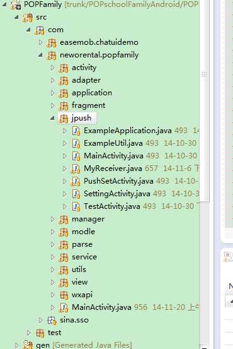The width and height of the screenshot is (233, 349).
Task: Click the test package icon
Action: (x=40, y=333)
